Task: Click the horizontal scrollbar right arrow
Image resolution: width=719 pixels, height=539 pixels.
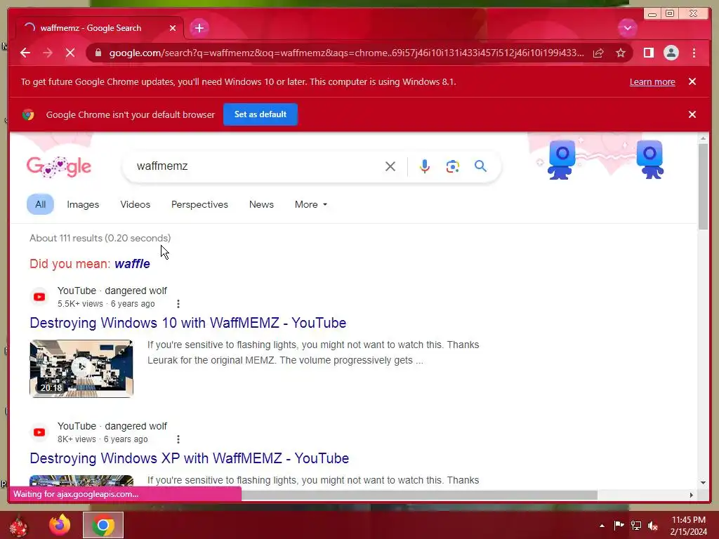Action: (692, 495)
